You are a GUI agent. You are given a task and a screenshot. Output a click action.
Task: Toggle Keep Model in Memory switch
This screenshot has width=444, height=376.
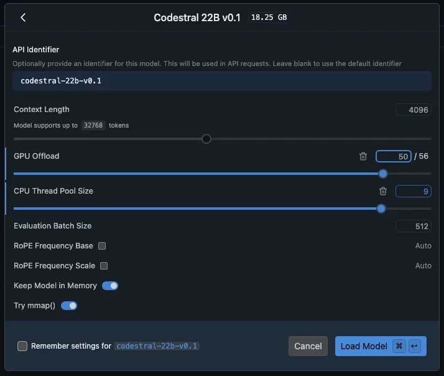(x=110, y=286)
